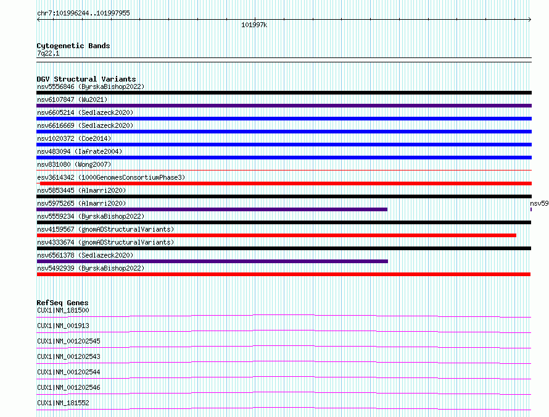Click the black bar under nsv5556846
This screenshot has height=417, width=549.
click(x=284, y=93)
